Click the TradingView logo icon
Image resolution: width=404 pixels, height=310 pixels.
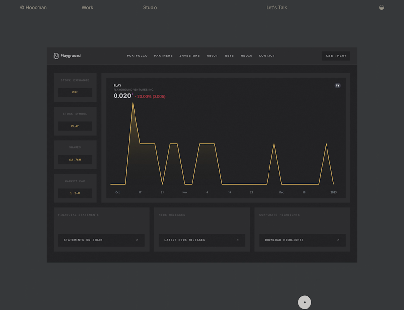tap(337, 86)
